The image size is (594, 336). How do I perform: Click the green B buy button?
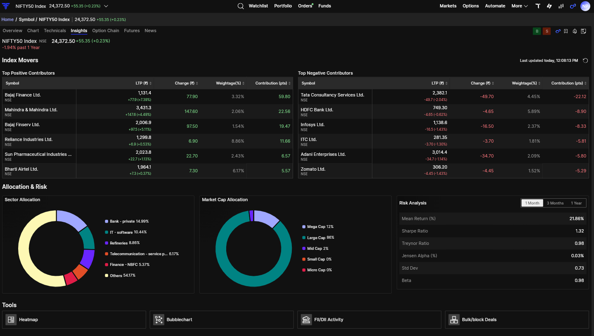click(537, 31)
